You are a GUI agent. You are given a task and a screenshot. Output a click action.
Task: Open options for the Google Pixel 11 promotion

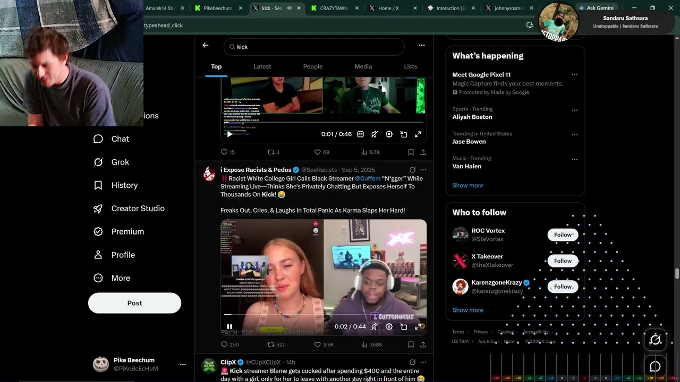click(574, 75)
